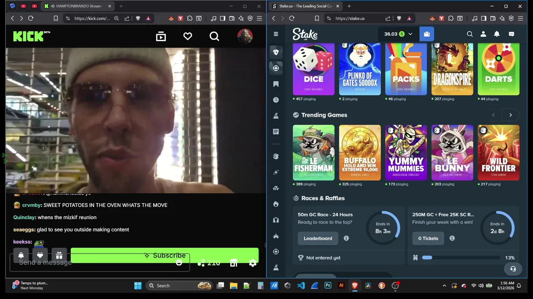Image resolution: width=533 pixels, height=299 pixels.
Task: Reload the Kick page
Action: 31,18
